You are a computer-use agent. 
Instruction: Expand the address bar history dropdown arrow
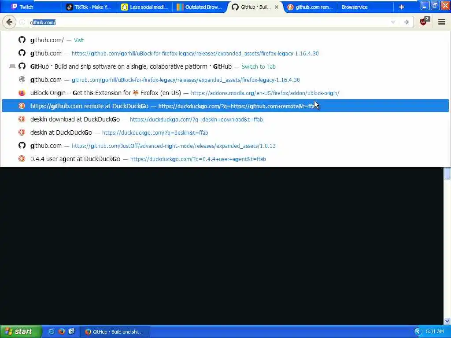tap(393, 22)
